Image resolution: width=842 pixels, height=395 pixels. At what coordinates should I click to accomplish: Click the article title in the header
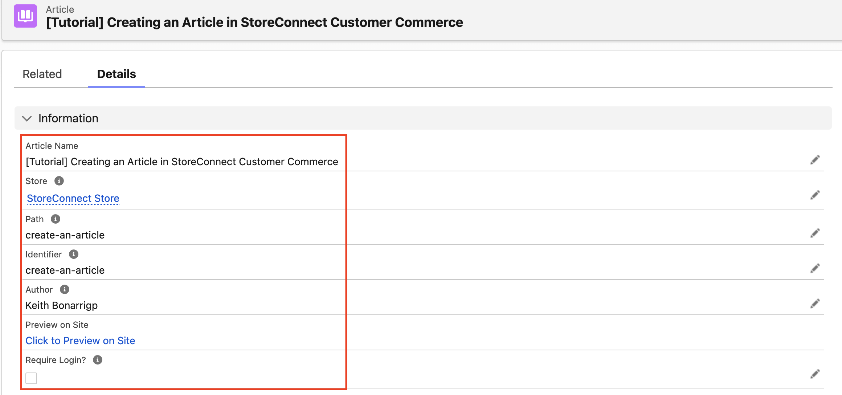coord(254,23)
